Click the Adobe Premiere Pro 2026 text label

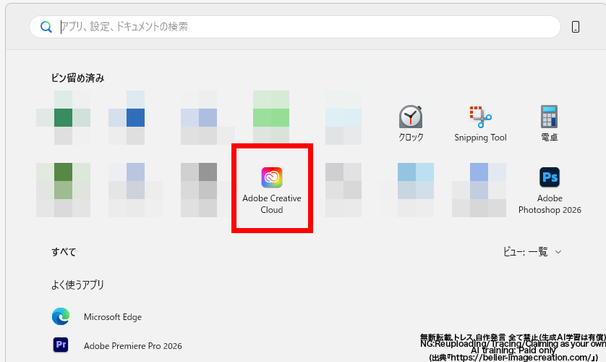point(133,346)
